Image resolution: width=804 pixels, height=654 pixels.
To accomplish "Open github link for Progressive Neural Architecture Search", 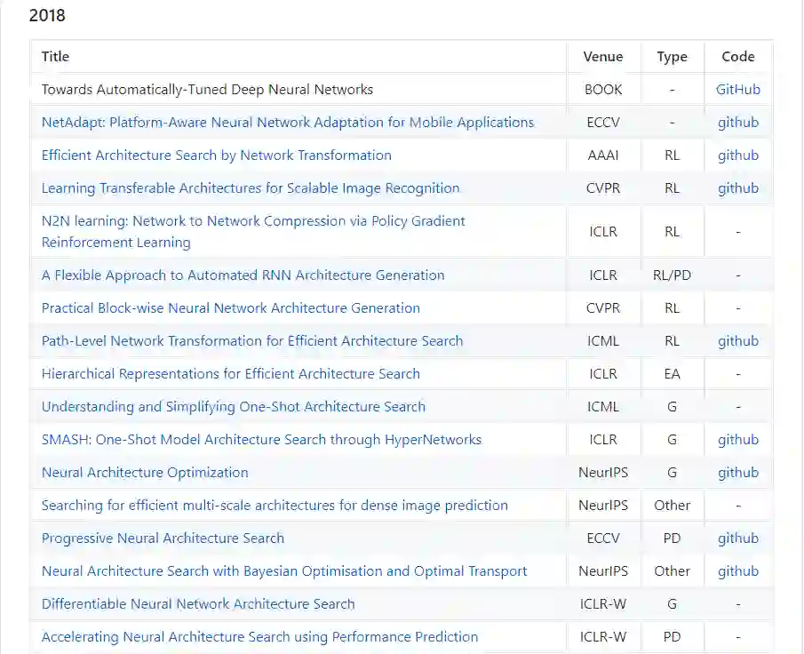I will coord(738,538).
